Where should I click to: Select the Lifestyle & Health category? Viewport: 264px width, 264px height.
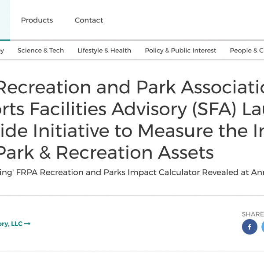click(x=104, y=51)
